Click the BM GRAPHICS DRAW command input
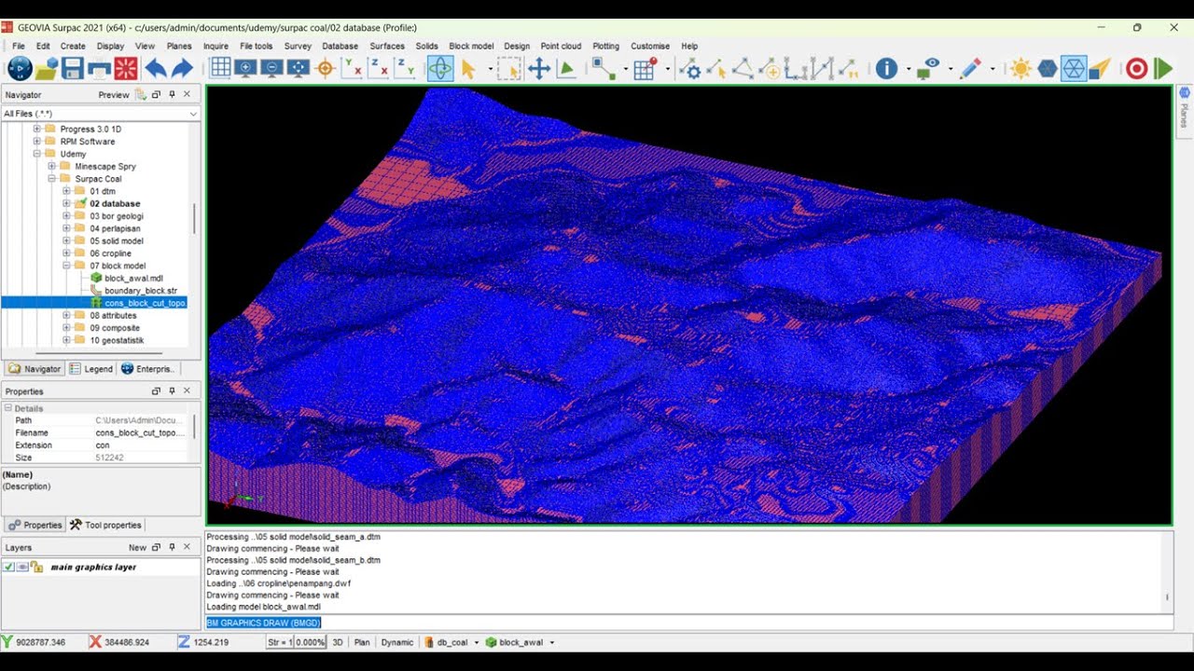Viewport: 1194px width, 671px height. click(x=688, y=623)
